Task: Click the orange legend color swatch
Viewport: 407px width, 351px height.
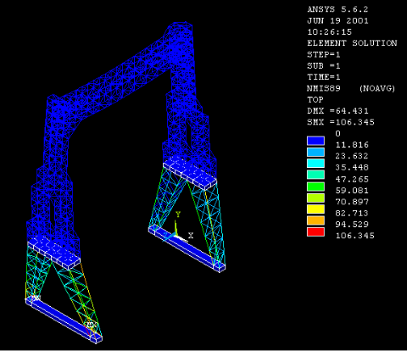Action: [x=315, y=220]
